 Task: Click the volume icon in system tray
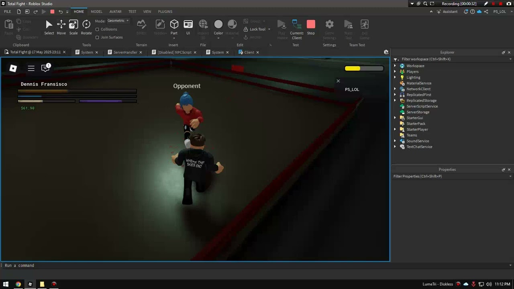tap(489, 284)
